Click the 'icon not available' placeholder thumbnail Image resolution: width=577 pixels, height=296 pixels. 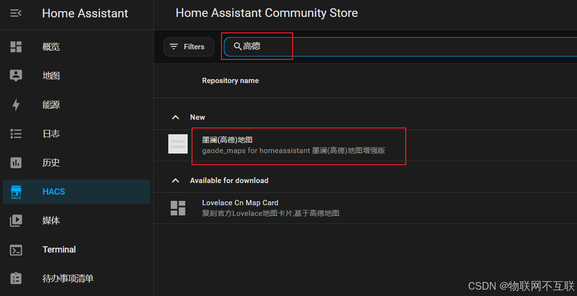coord(178,143)
